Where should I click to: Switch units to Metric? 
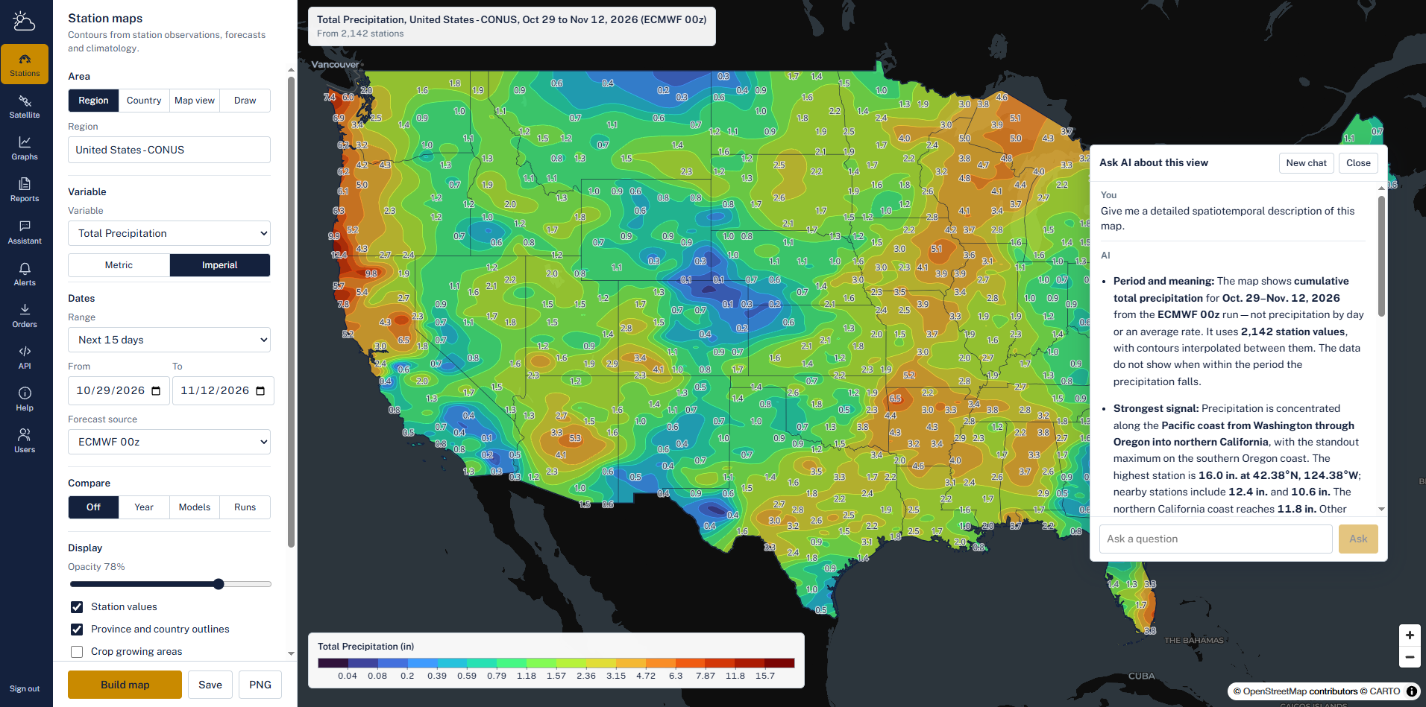coord(119,265)
